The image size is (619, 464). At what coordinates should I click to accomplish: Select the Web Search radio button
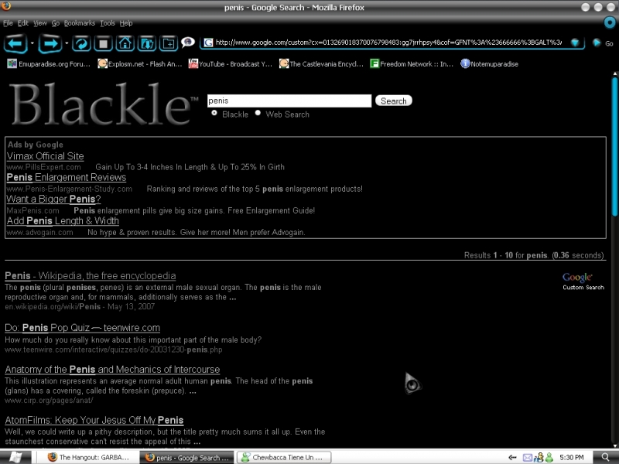pos(258,113)
